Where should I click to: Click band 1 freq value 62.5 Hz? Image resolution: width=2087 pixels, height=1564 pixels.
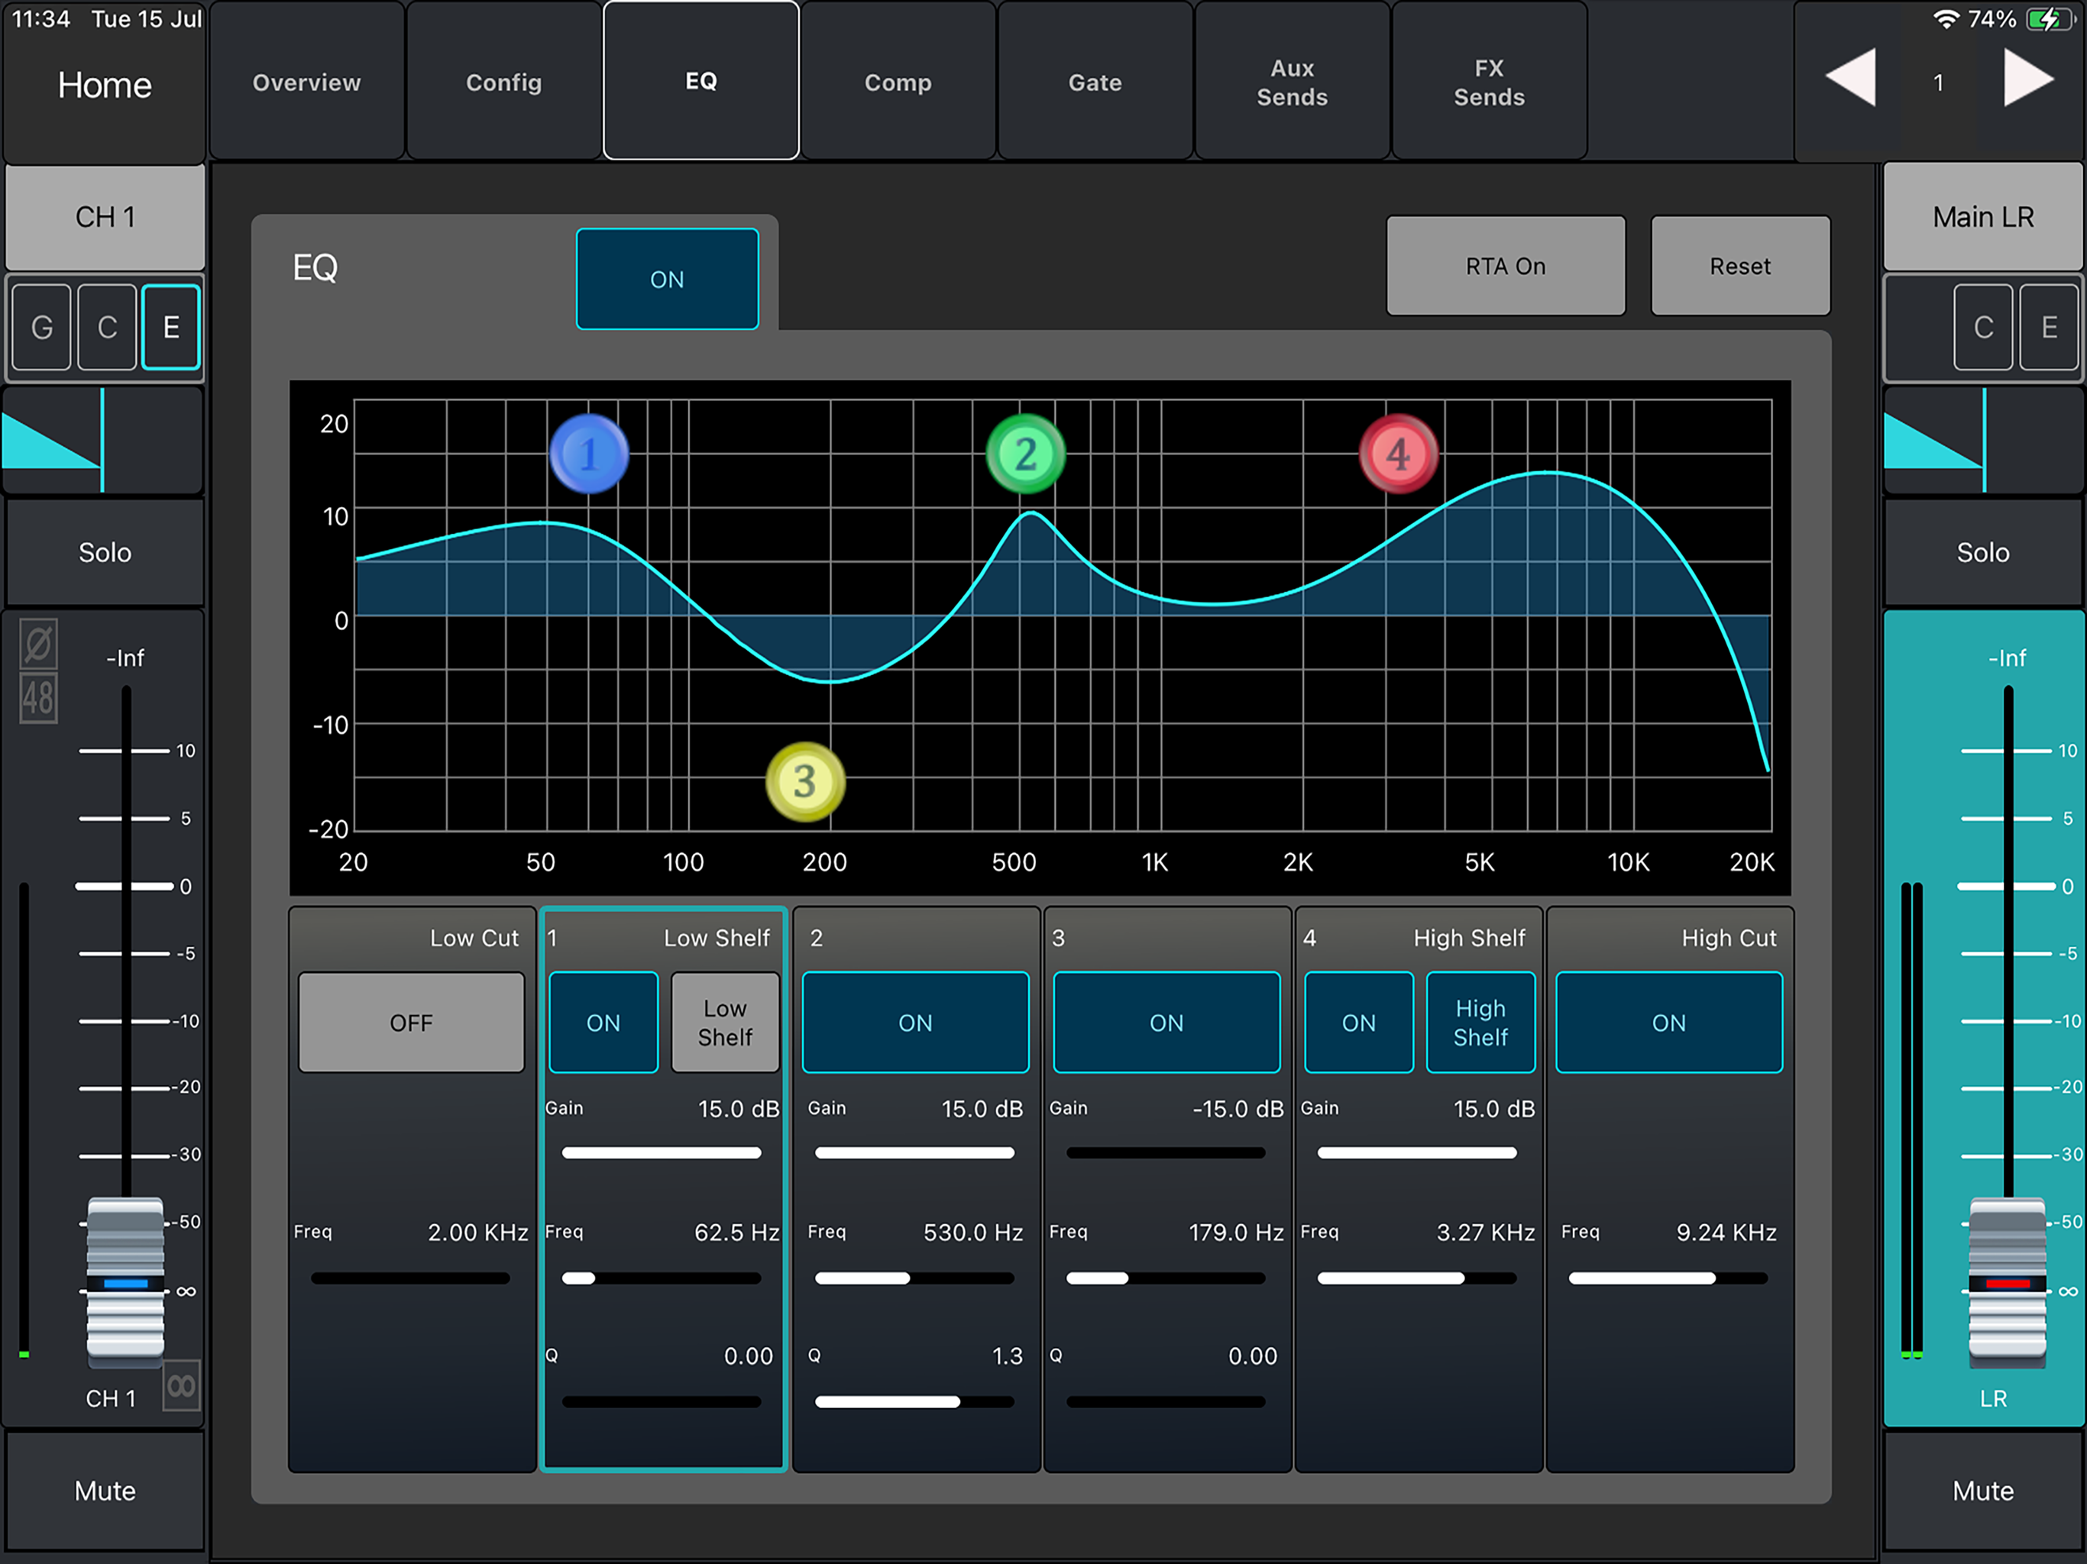click(x=737, y=1232)
